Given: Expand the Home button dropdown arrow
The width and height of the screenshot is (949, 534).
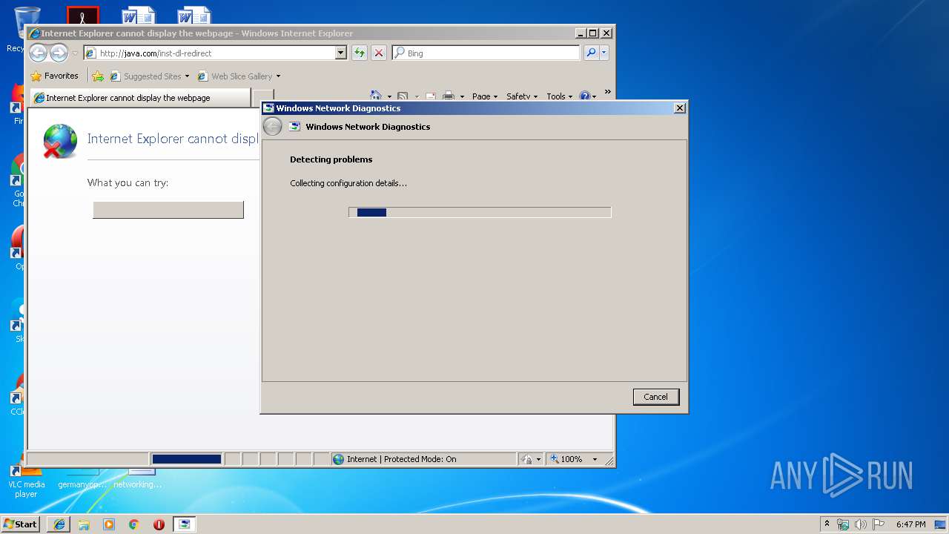Looking at the screenshot, I should [389, 96].
